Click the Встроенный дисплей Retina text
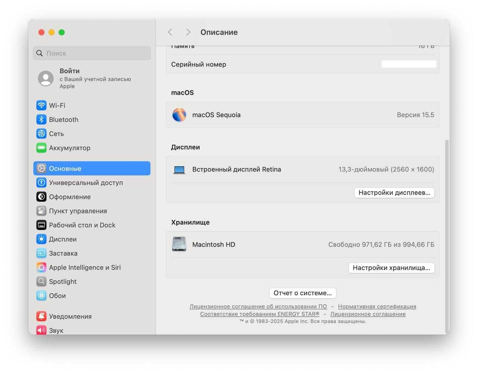 click(x=236, y=170)
